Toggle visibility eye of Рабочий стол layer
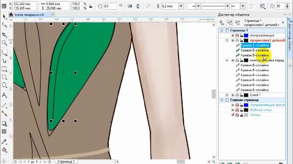This screenshot has width=293, height=164. (233, 110)
